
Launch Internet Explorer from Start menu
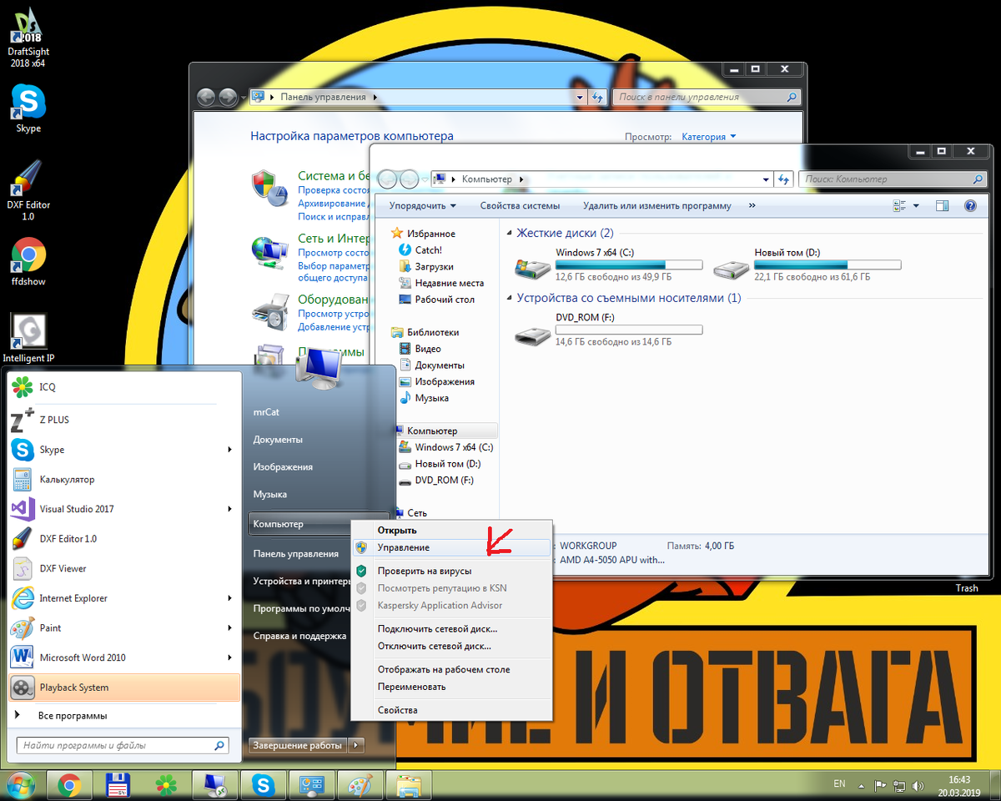click(123, 598)
